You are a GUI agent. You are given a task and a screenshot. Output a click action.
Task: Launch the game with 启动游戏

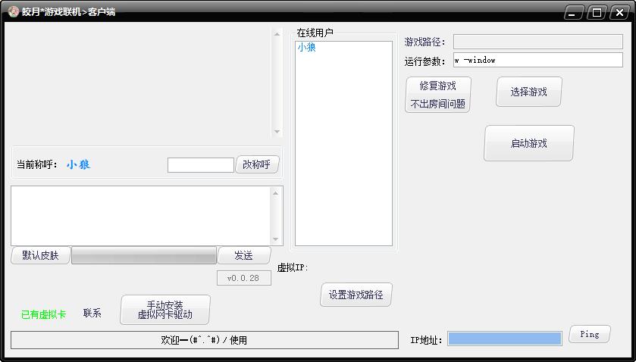click(528, 143)
